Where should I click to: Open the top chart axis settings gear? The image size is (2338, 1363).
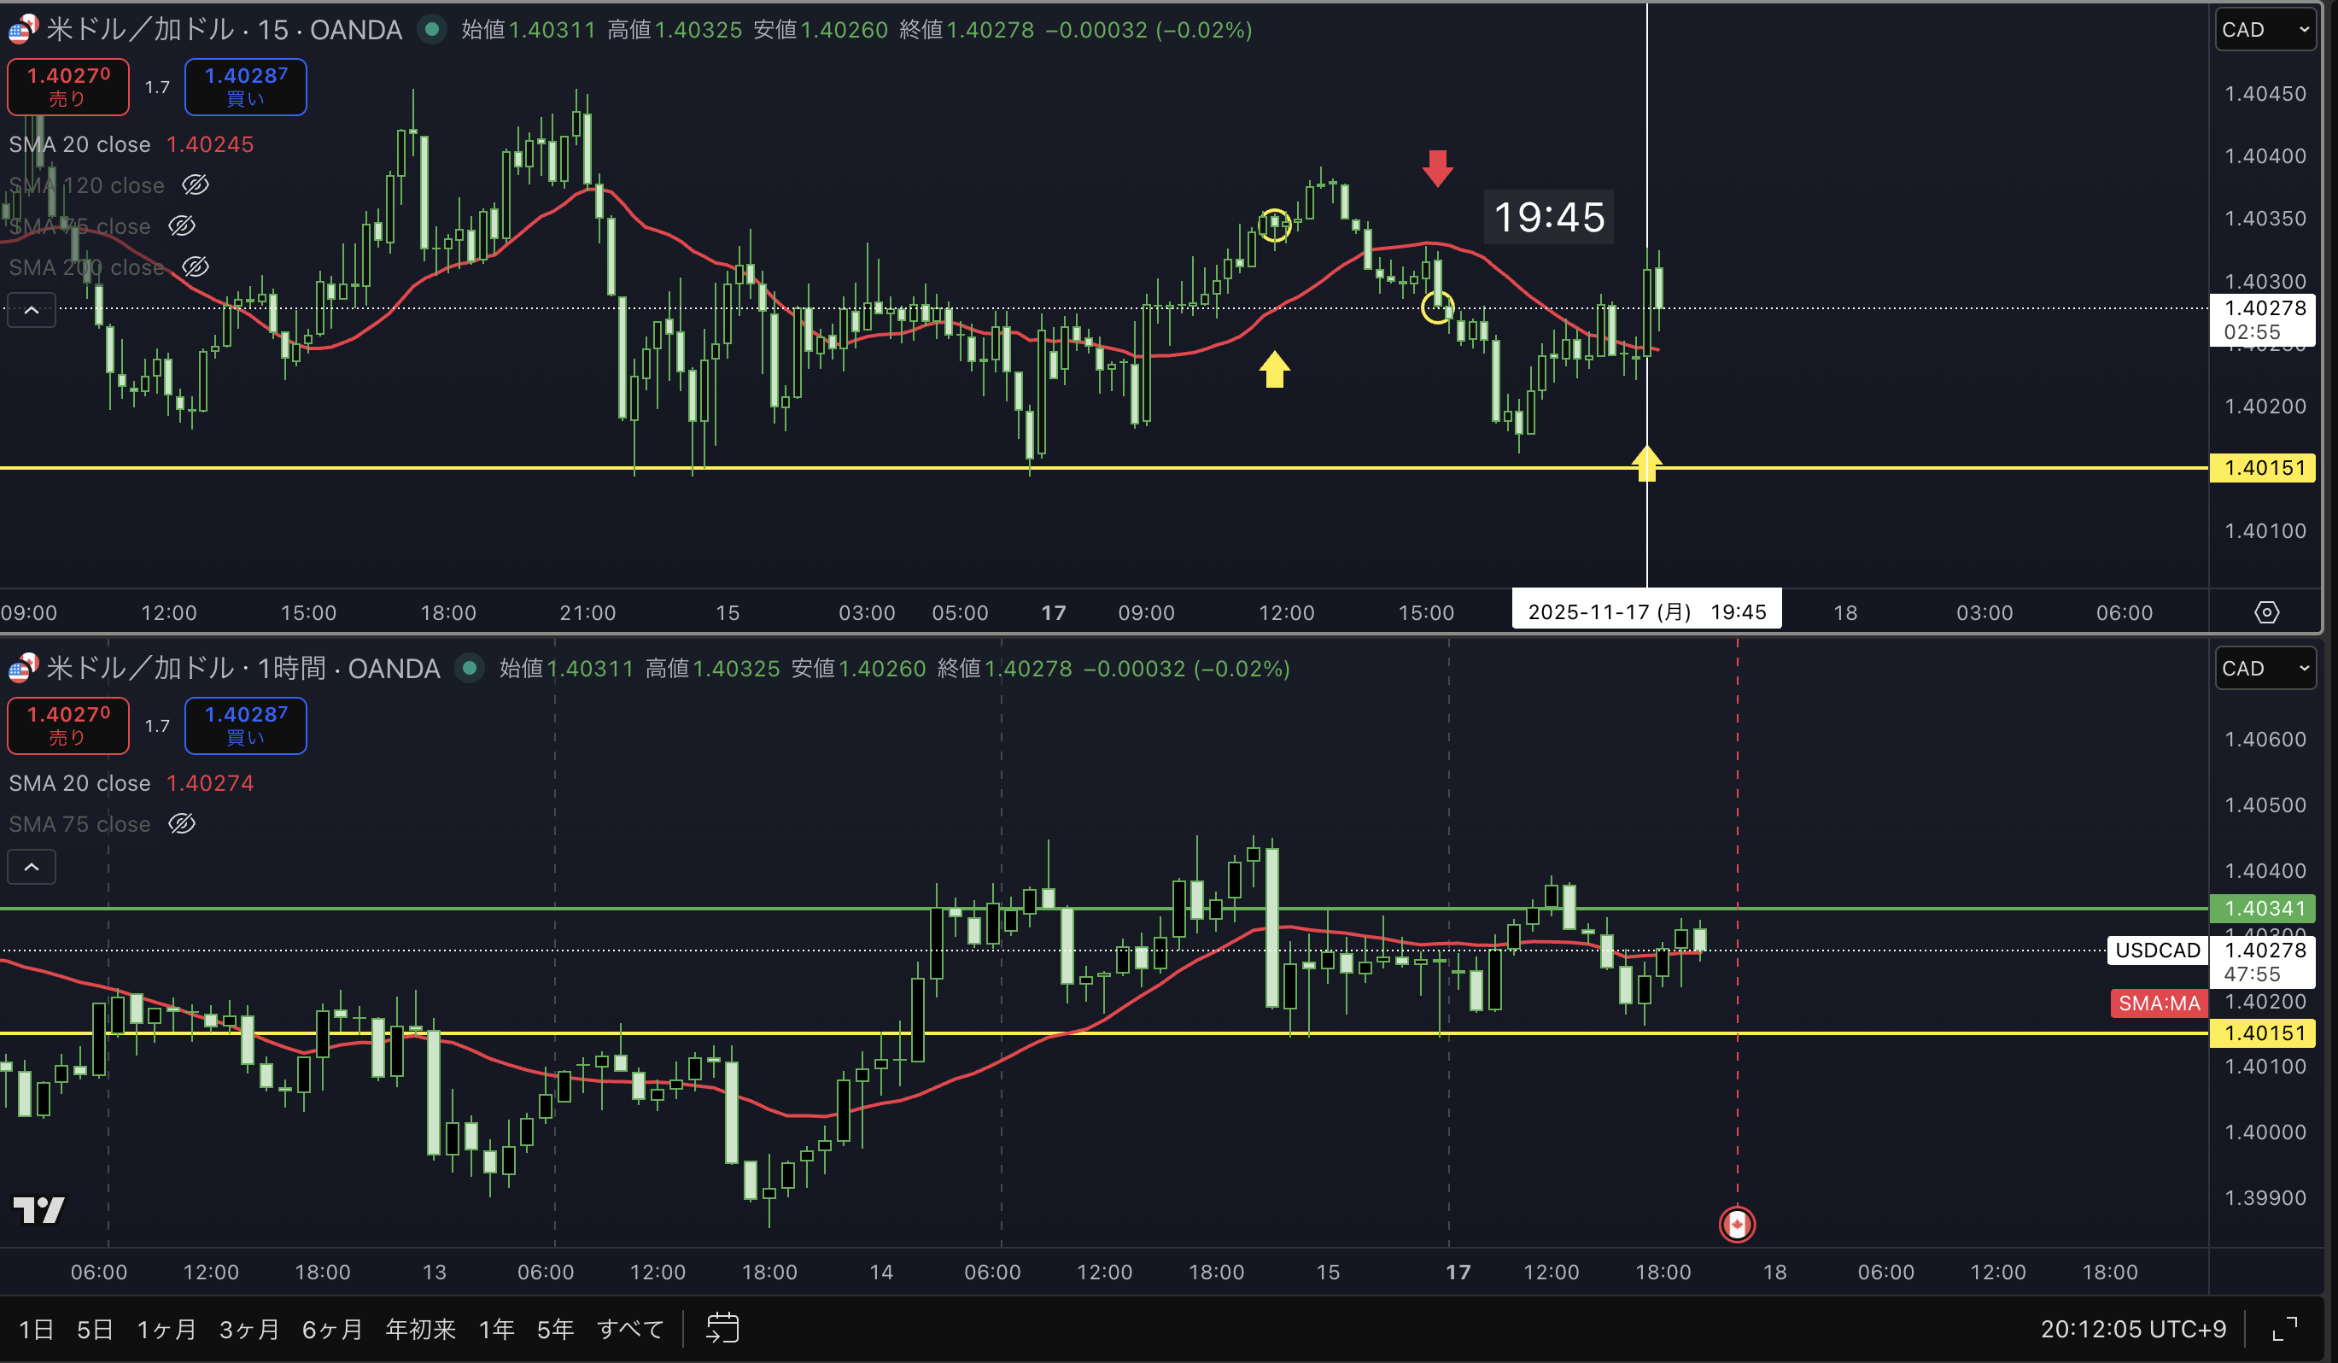[2266, 612]
